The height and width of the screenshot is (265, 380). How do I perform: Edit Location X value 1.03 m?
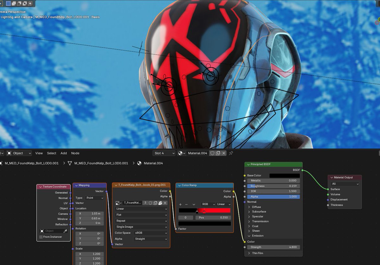tap(90, 214)
